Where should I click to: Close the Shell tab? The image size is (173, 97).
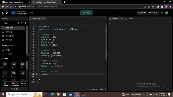[134, 19]
